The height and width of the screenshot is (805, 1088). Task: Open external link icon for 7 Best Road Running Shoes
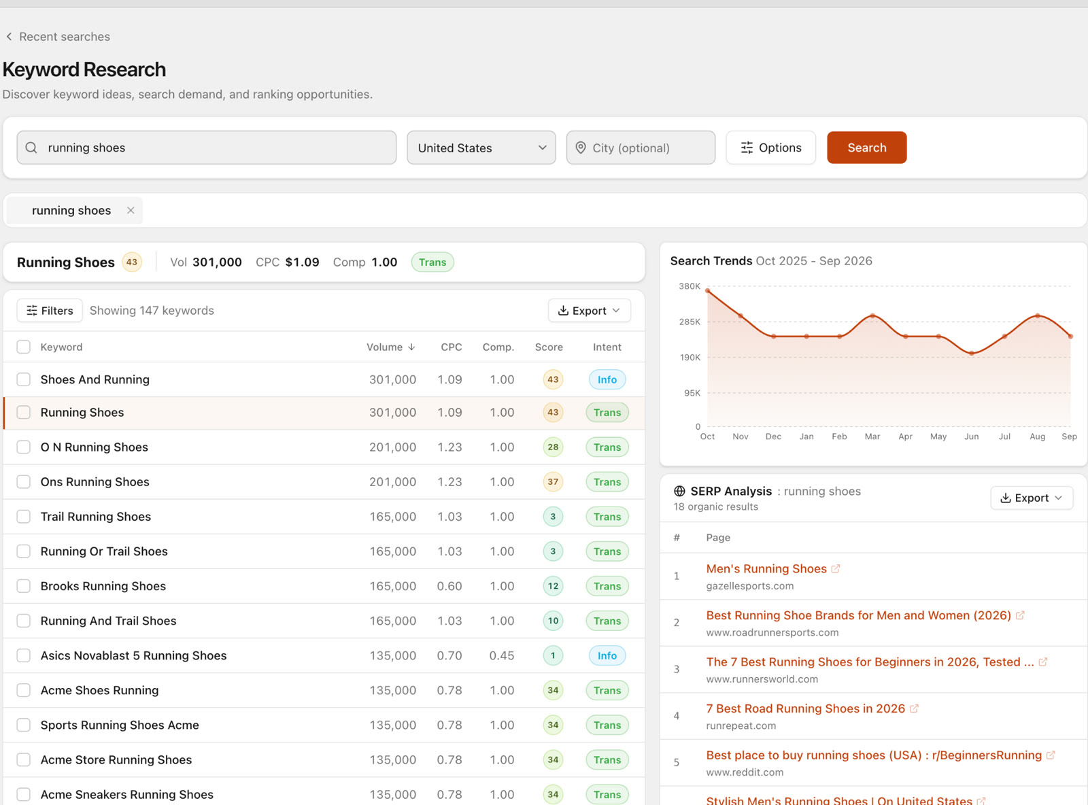(914, 708)
